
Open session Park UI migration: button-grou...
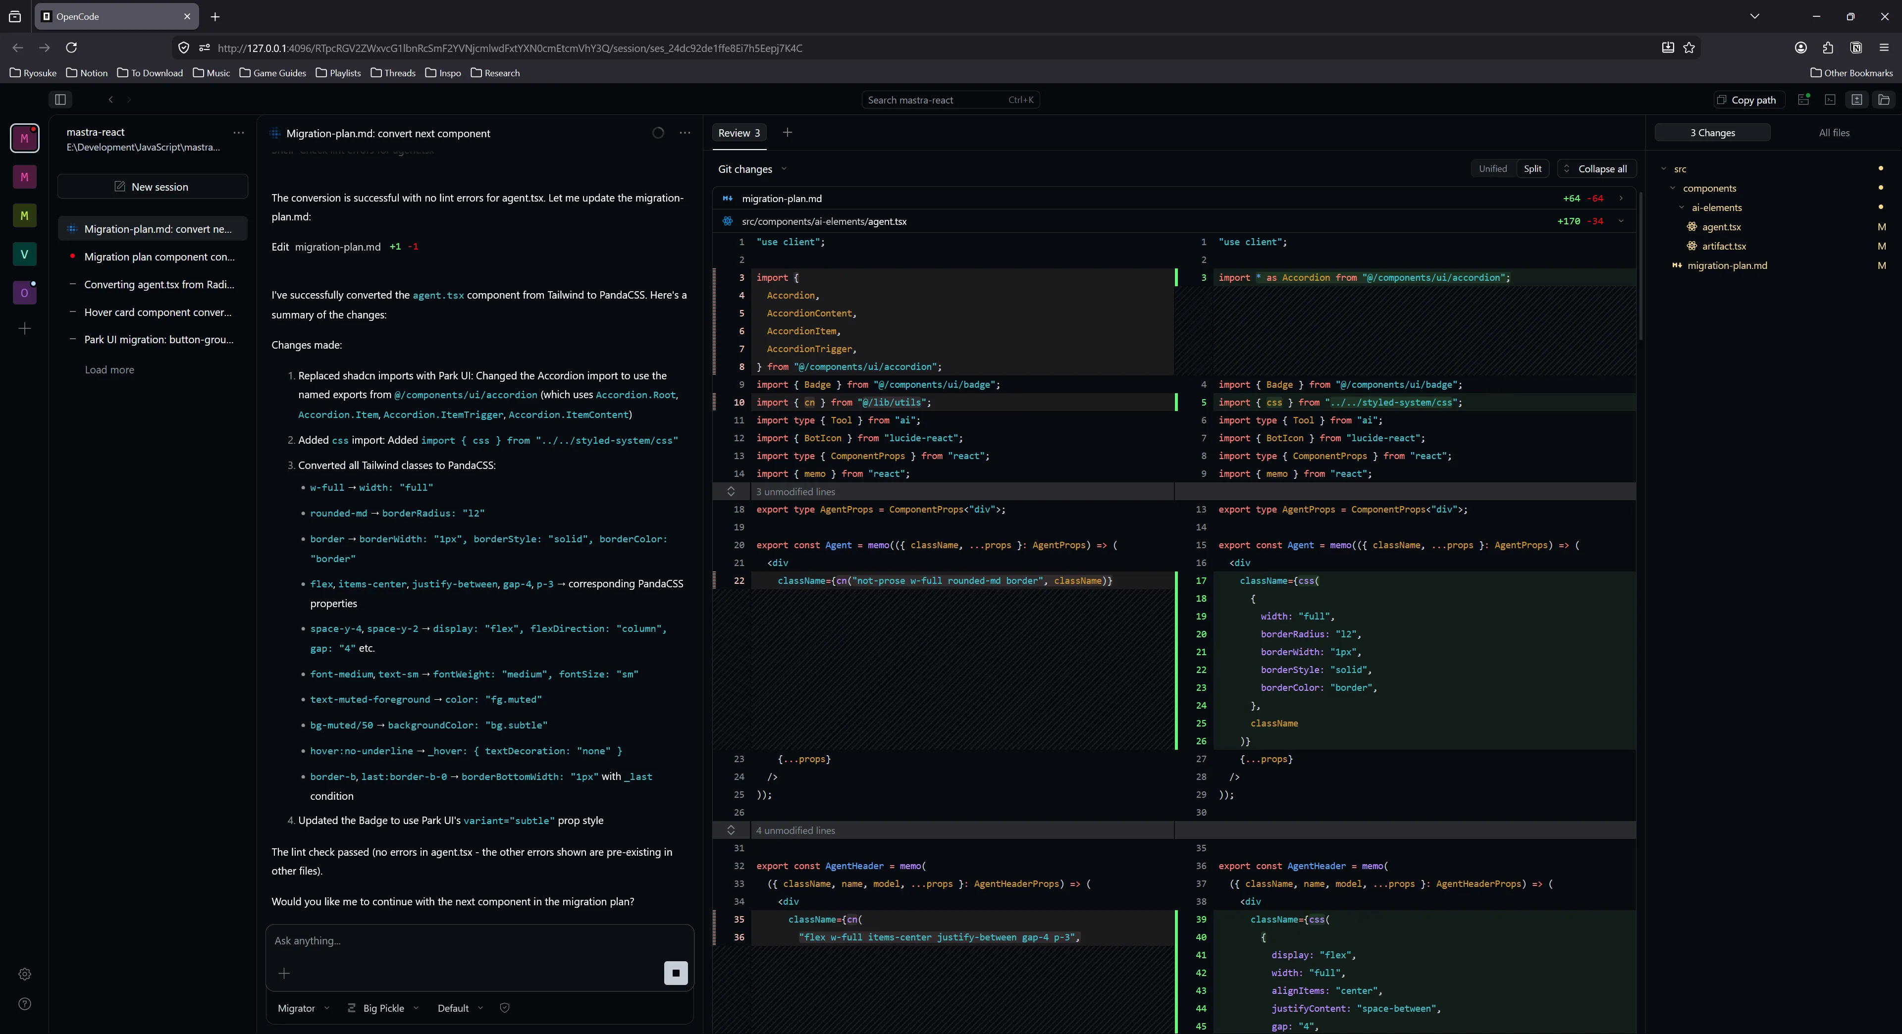[152, 340]
